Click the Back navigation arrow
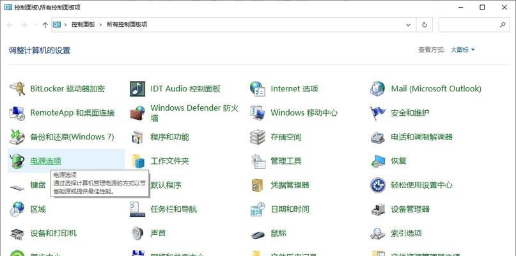This screenshot has width=516, height=256. (10, 25)
